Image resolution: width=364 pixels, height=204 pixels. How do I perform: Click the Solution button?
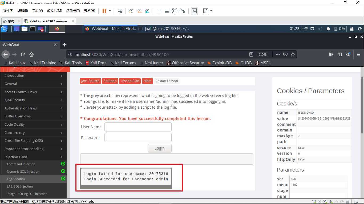[x=110, y=81]
